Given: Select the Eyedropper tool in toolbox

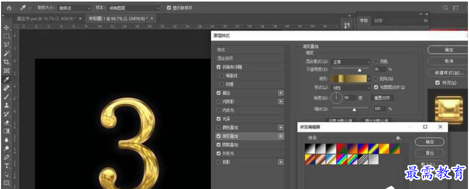Looking at the screenshot, I should coord(6,79).
